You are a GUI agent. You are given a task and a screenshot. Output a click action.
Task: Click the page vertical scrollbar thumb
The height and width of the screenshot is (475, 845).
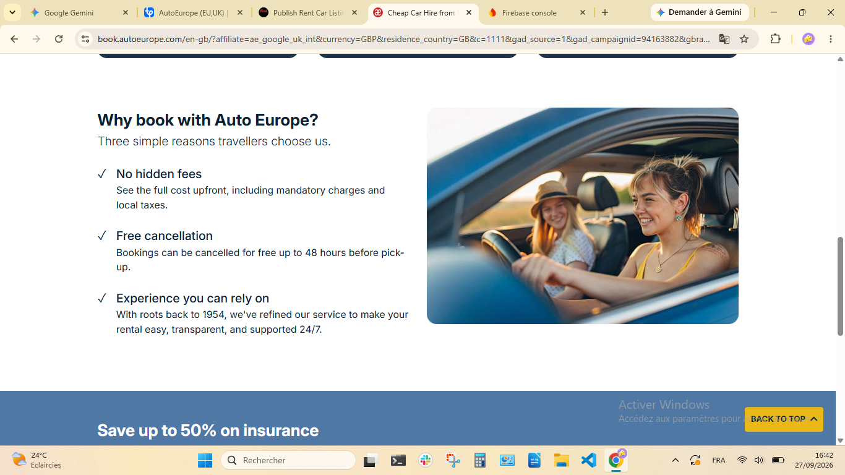point(840,286)
